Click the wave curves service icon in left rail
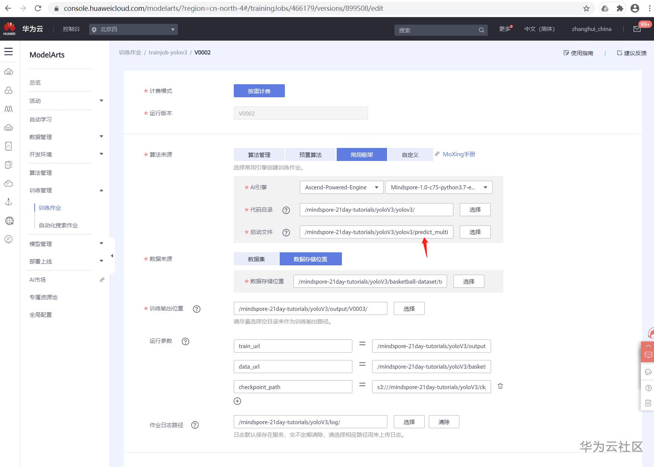The height and width of the screenshot is (467, 654). pos(9,109)
